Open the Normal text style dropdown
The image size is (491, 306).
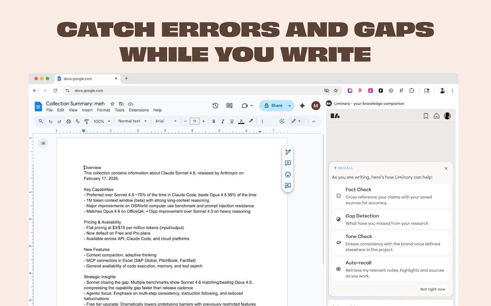pyautogui.click(x=132, y=121)
